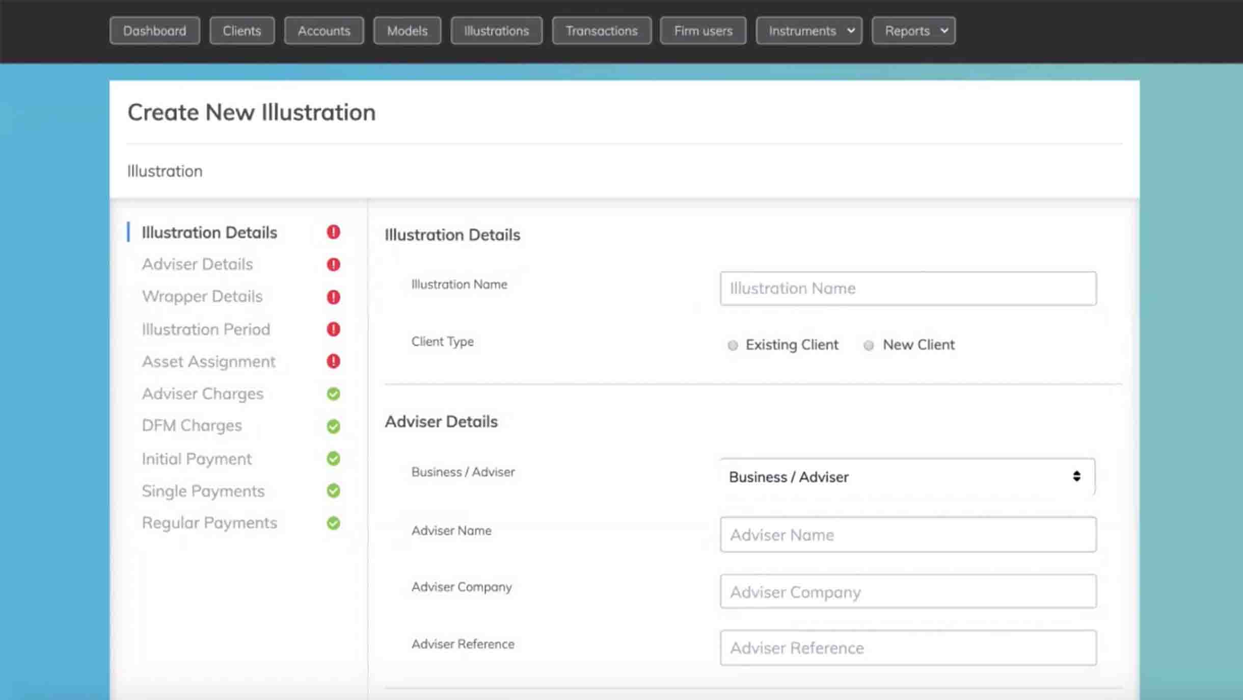Click the Illustration Name text box

tap(908, 288)
